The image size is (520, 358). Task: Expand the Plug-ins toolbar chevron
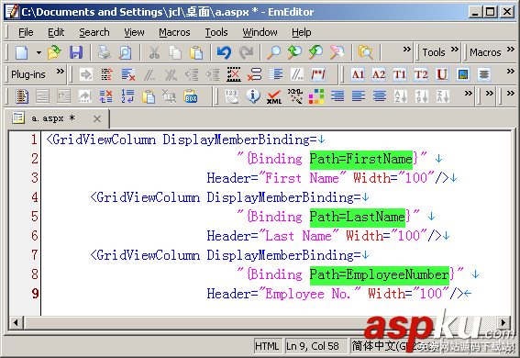click(x=60, y=72)
